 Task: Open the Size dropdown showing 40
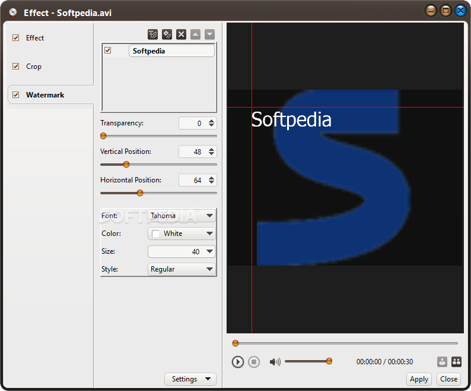[x=182, y=251]
